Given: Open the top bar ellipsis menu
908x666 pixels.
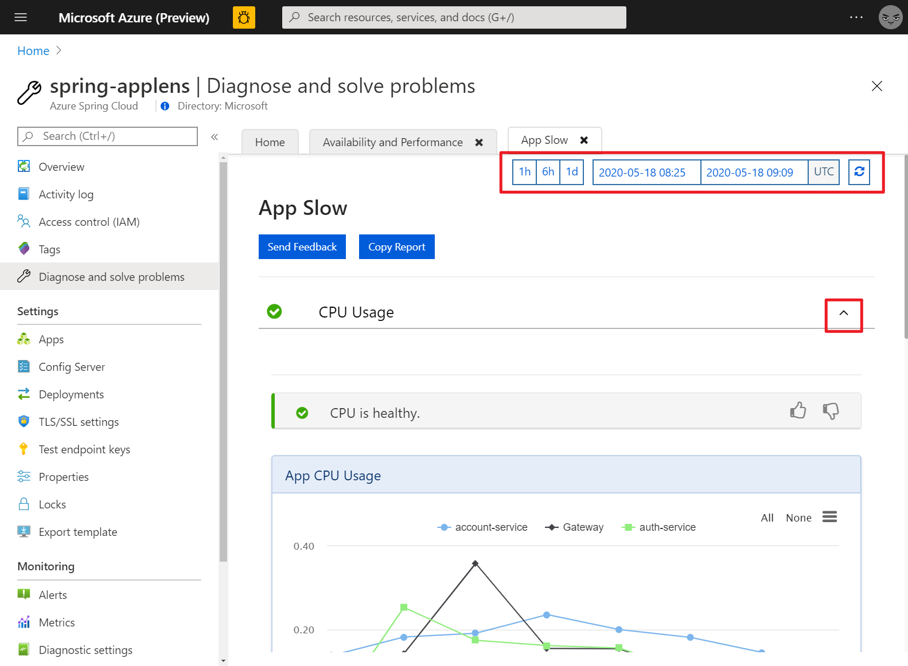Looking at the screenshot, I should coord(856,17).
